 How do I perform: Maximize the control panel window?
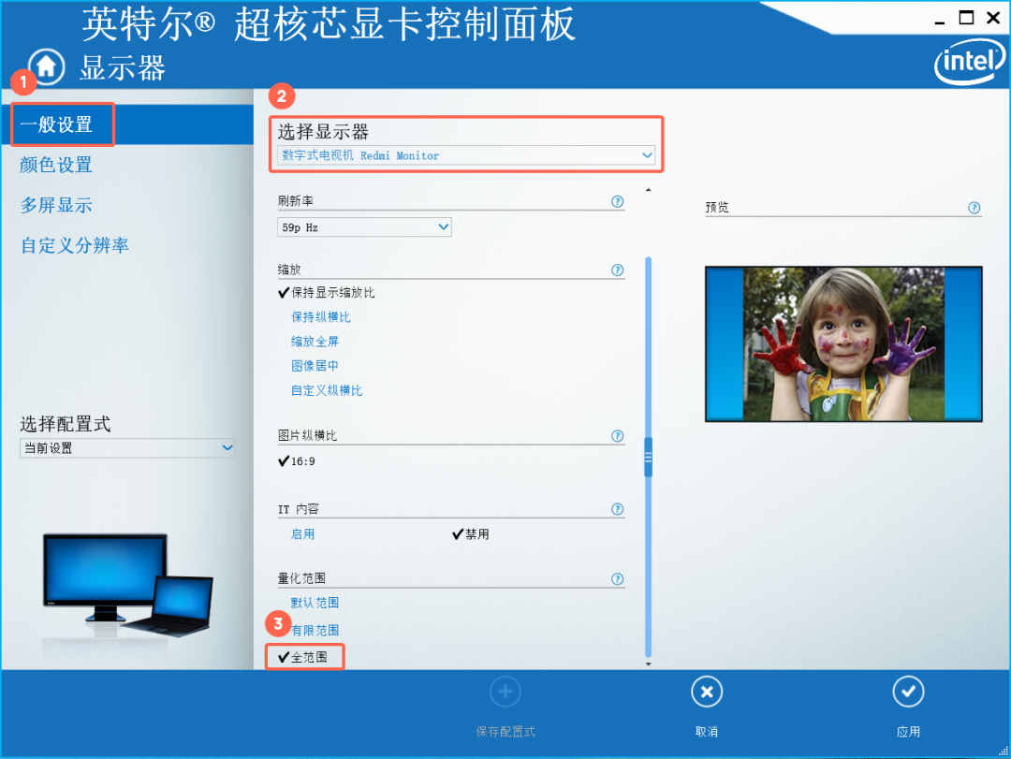[966, 18]
